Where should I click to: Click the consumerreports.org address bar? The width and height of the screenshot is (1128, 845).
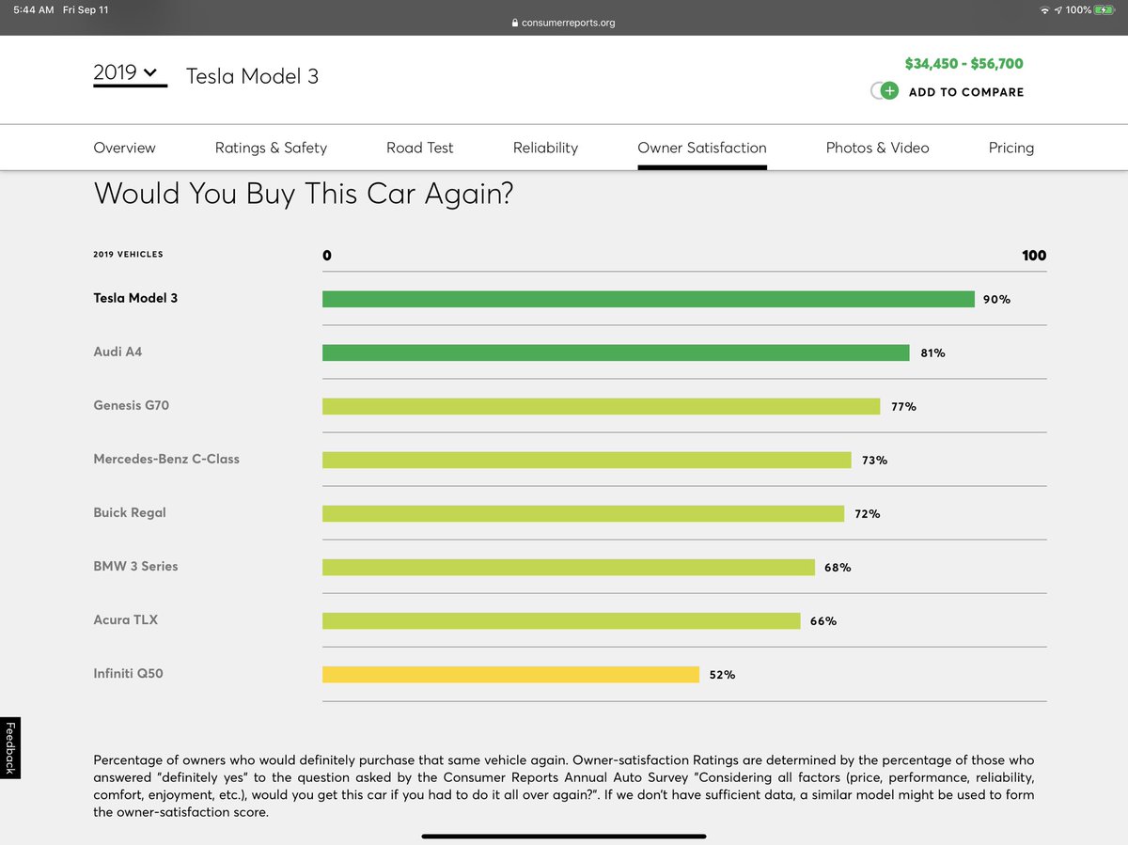coord(564,23)
